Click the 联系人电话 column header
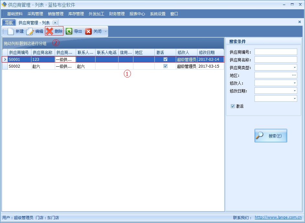Screen dimensions: 305x223 click(x=107, y=52)
